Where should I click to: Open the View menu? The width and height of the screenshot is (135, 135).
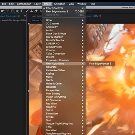[x=71, y=4]
